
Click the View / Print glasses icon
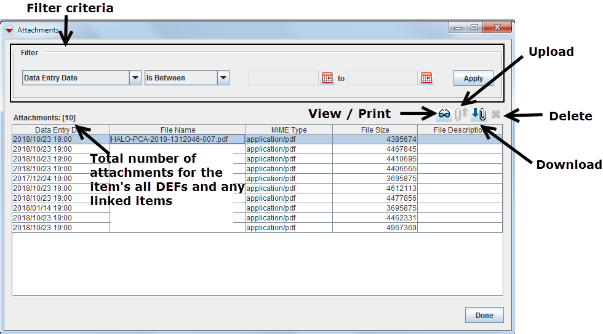pos(444,114)
